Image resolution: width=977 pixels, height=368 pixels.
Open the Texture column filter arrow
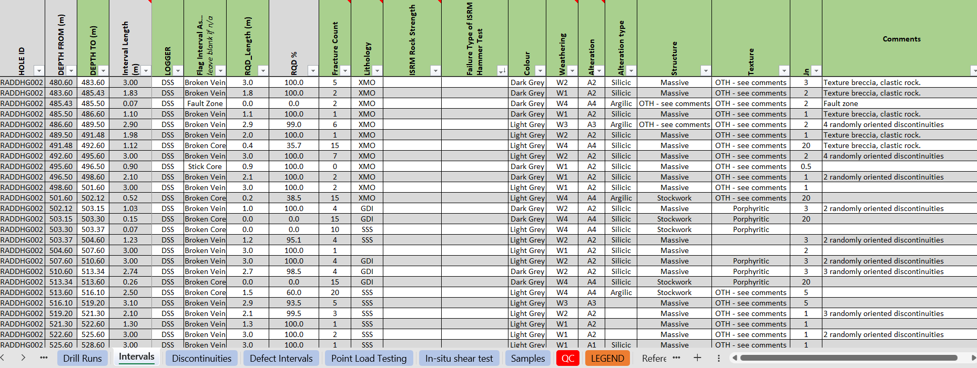click(784, 70)
